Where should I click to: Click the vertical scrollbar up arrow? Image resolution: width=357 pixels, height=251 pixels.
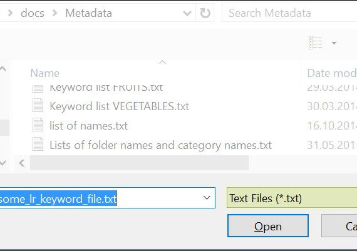tap(3, 68)
